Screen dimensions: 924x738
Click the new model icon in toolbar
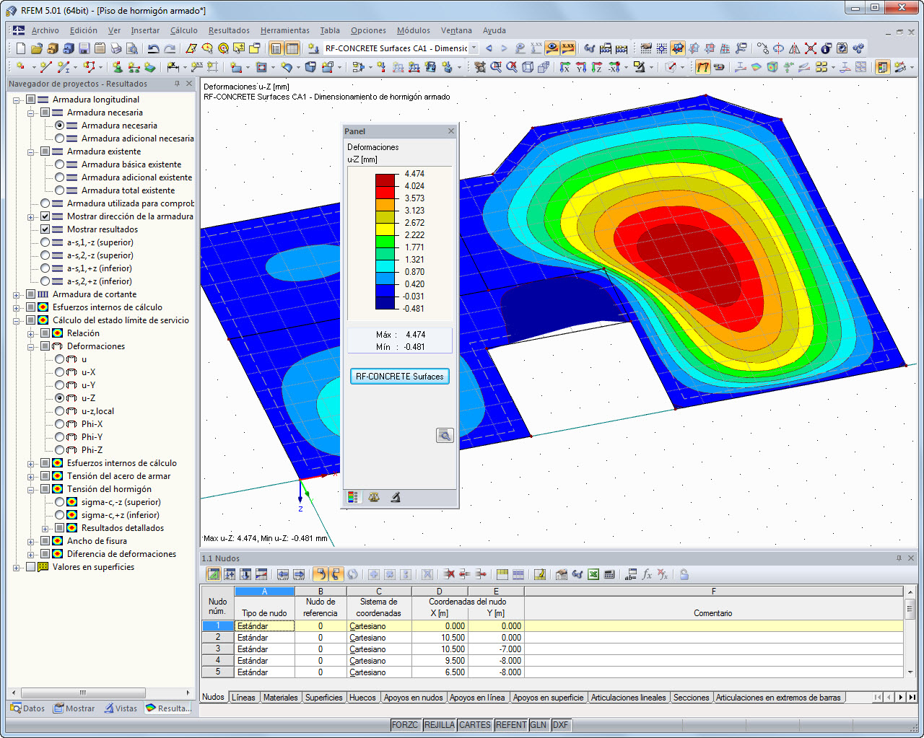point(19,48)
